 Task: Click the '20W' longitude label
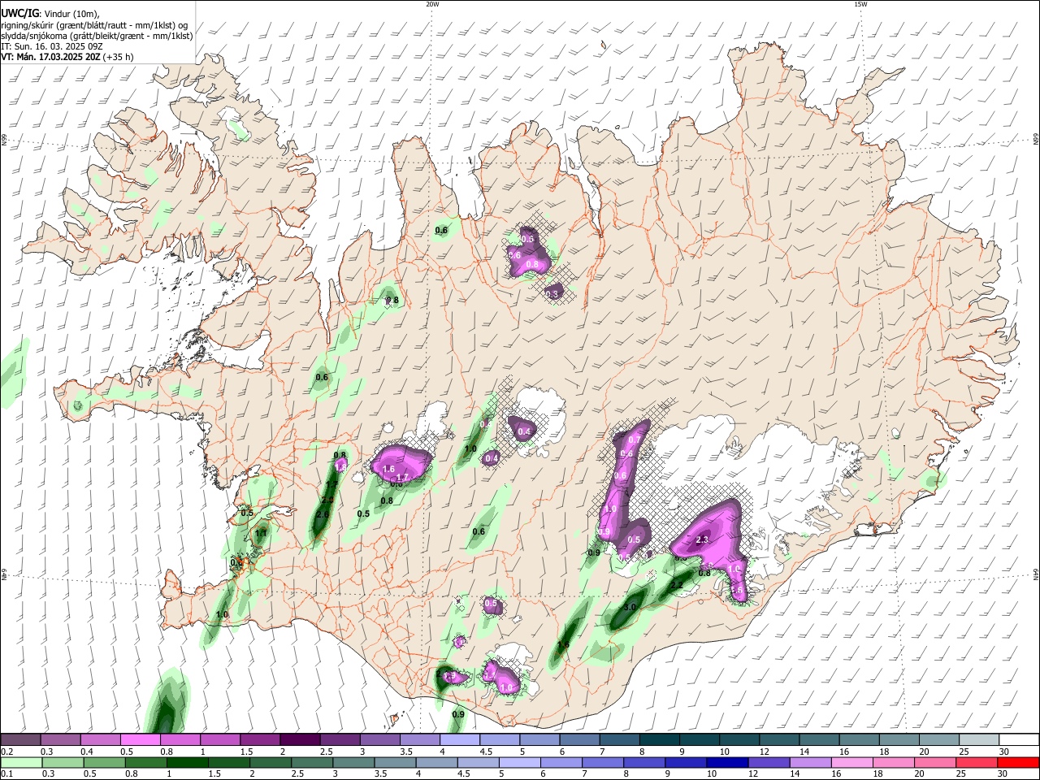(x=432, y=4)
